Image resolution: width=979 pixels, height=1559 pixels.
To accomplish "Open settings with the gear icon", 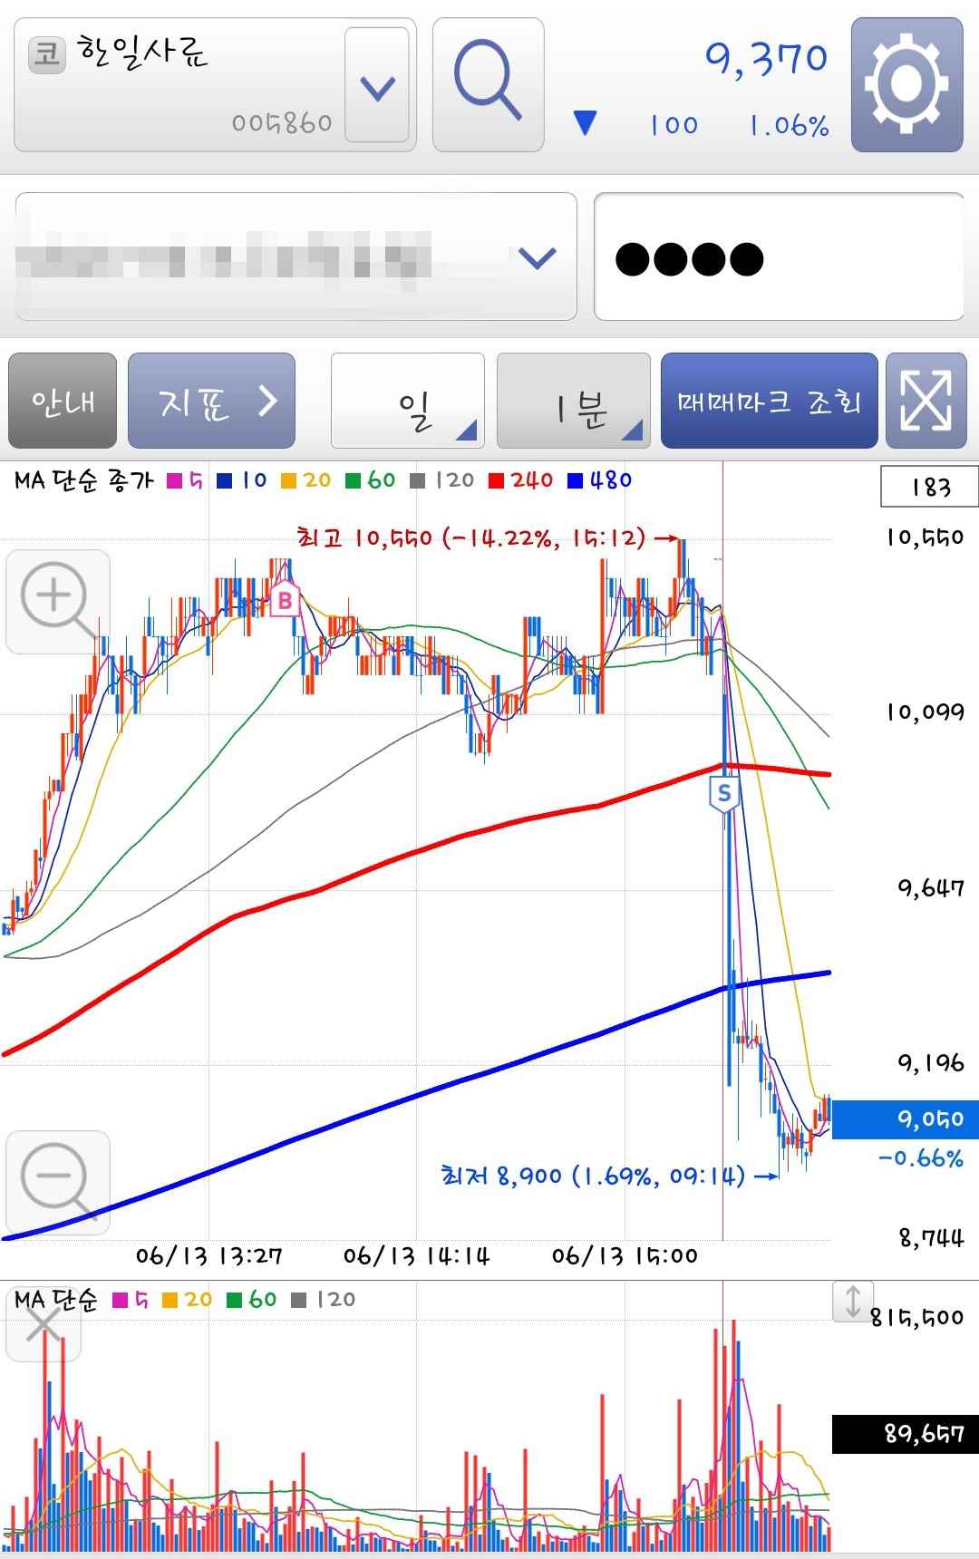I will pos(906,84).
